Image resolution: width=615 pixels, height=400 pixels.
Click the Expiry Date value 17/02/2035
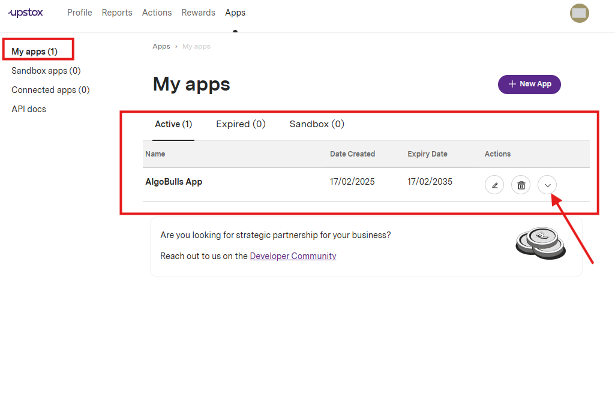click(x=430, y=182)
